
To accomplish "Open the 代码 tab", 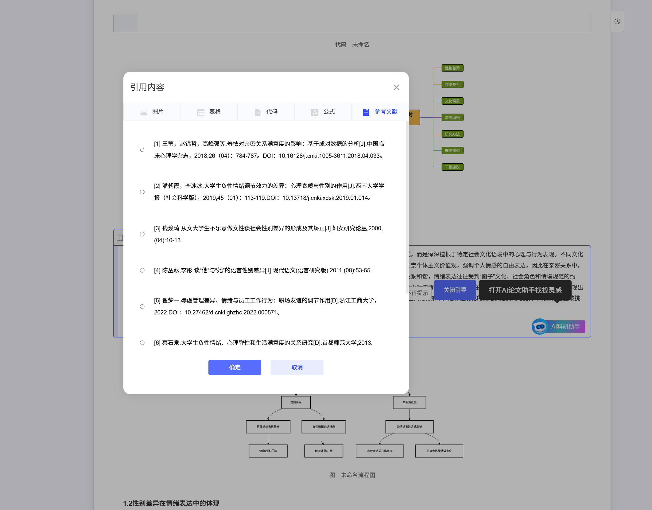I will click(266, 112).
